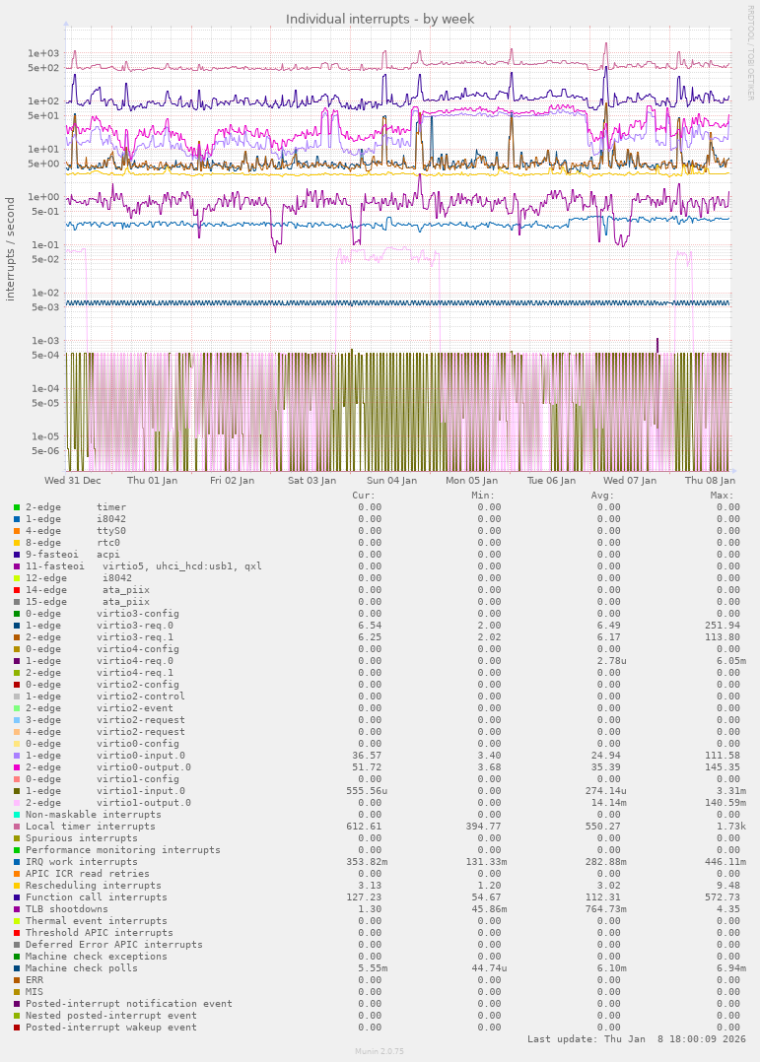Select the Sat 03 Jan date marker
760x1062 pixels.
[311, 481]
